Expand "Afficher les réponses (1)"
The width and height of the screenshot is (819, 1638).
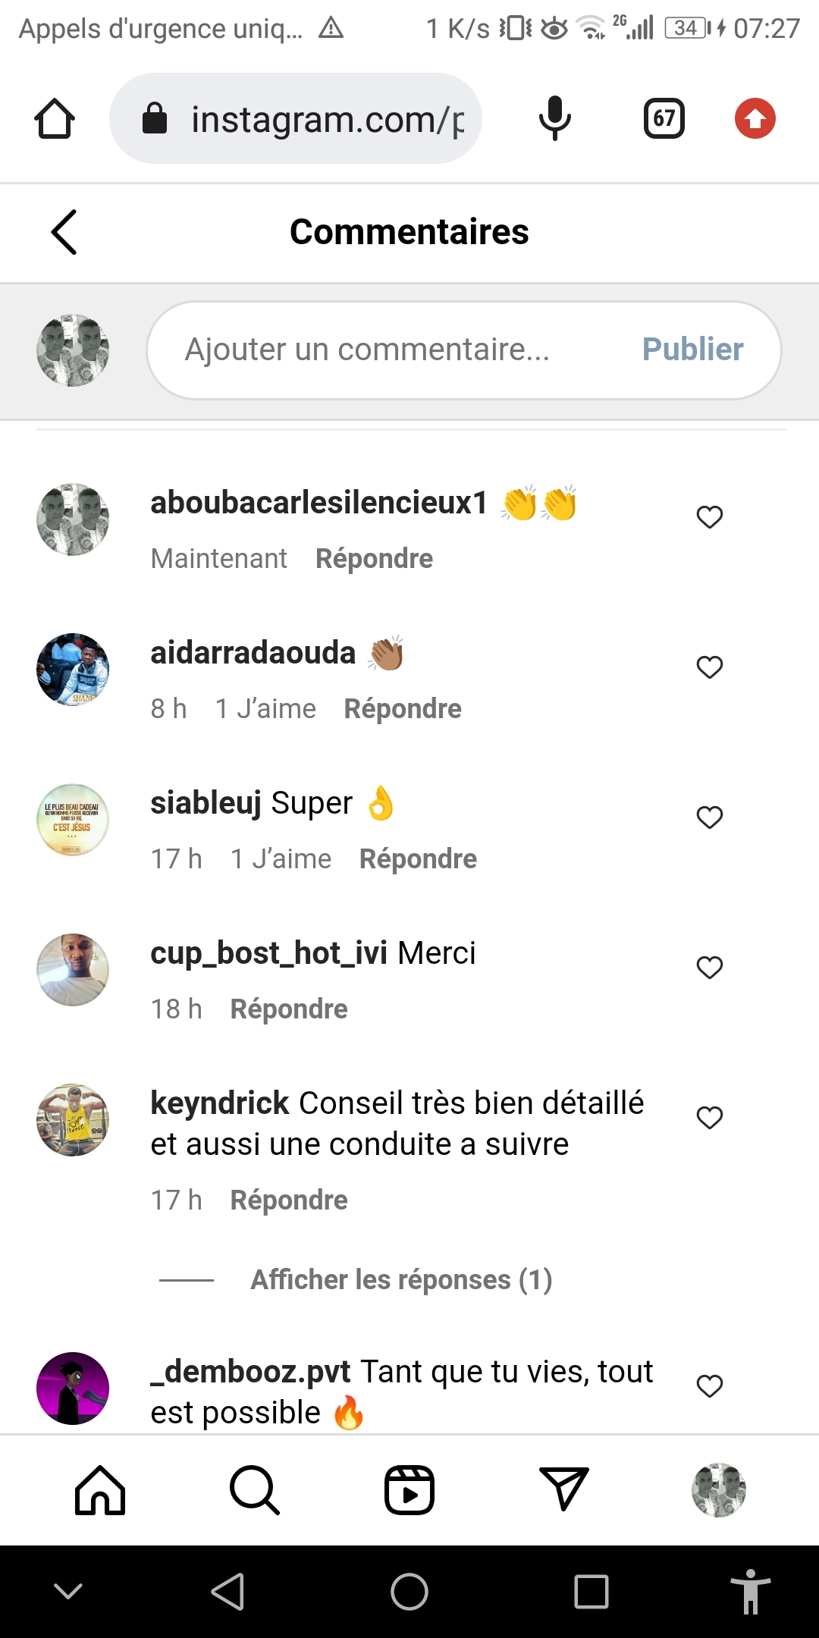coord(401,1280)
